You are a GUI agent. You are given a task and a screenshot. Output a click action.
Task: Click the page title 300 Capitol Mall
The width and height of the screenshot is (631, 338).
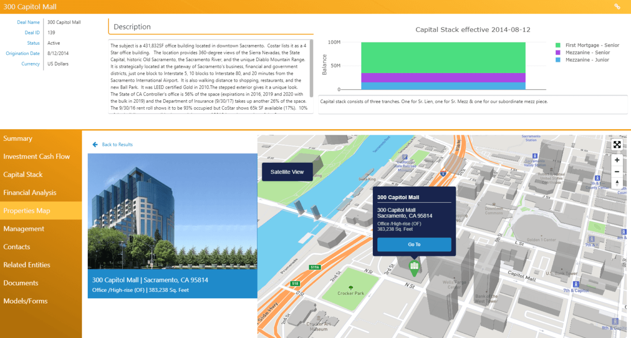pyautogui.click(x=30, y=7)
